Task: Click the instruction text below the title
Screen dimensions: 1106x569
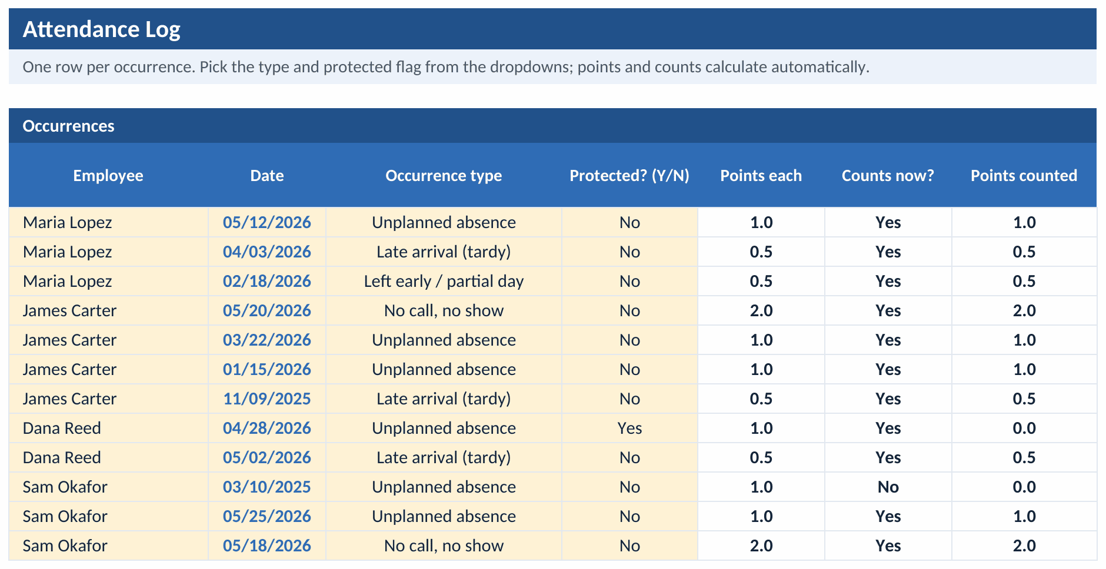Action: [x=446, y=67]
